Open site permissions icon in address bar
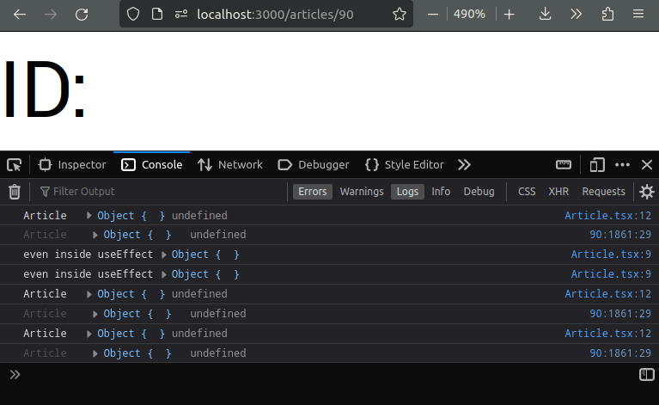 (x=181, y=15)
